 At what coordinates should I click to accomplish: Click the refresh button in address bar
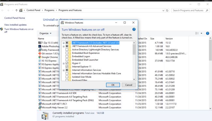coord(167,10)
